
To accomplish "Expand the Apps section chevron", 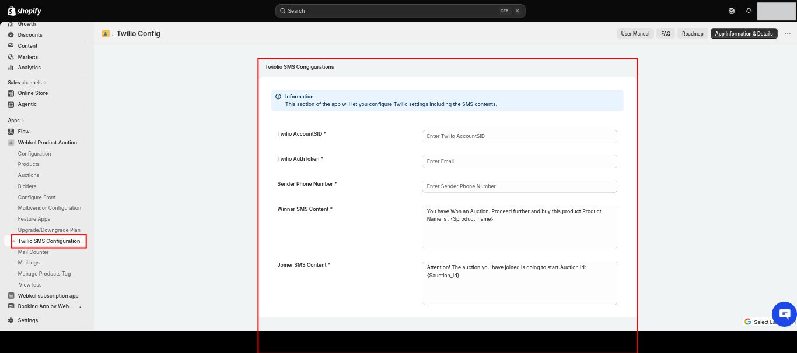I will [23, 121].
